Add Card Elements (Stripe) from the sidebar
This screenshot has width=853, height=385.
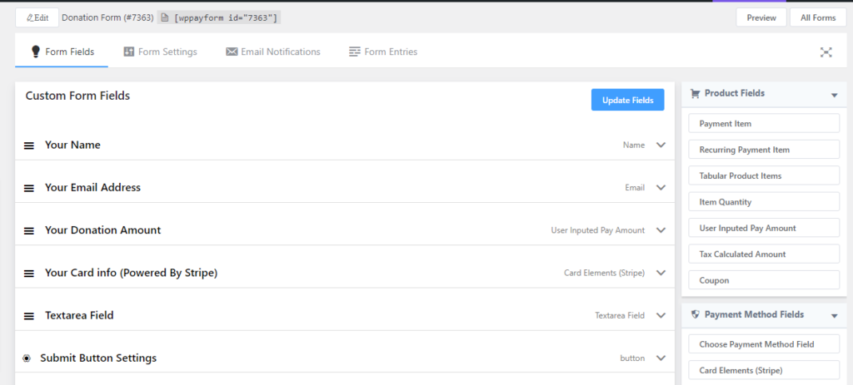[764, 370]
